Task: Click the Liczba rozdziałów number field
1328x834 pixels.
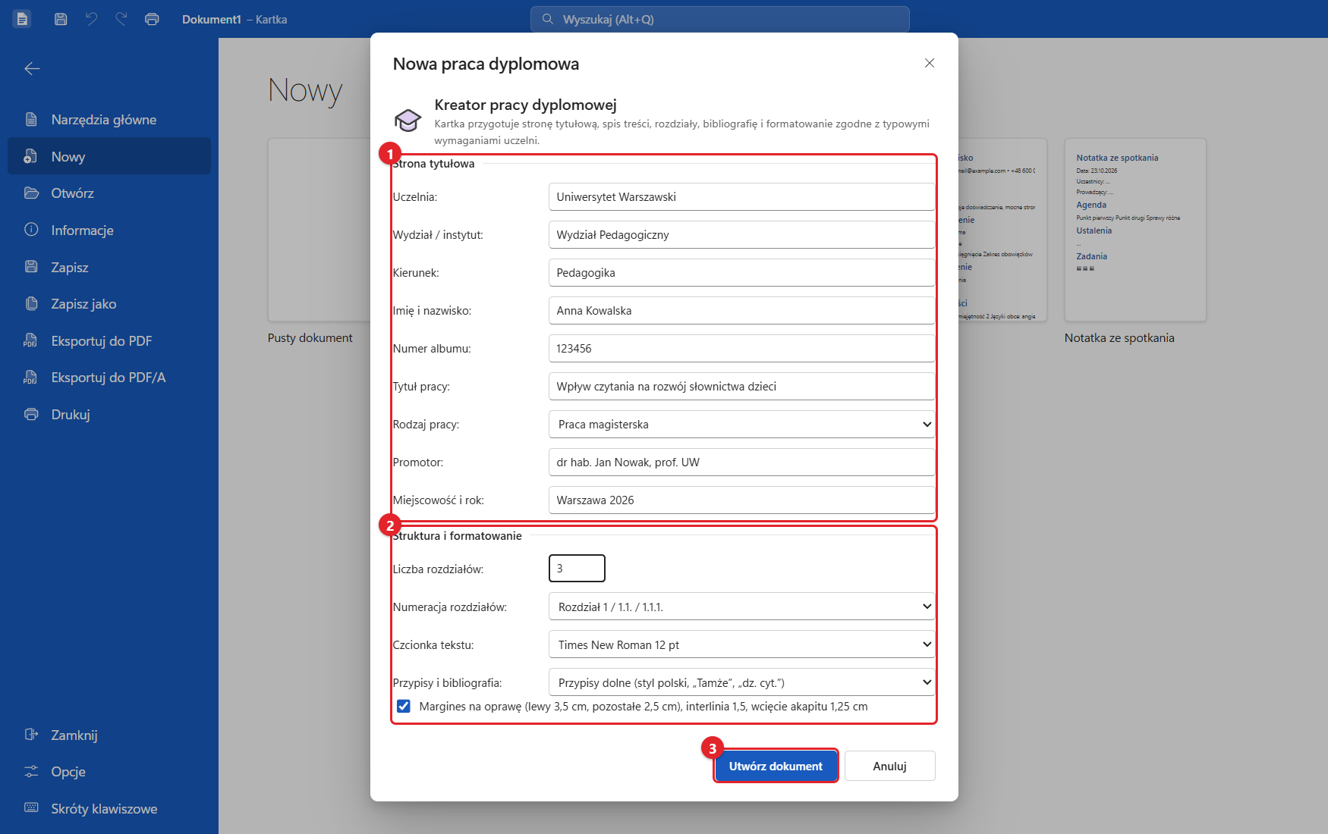Action: 577,569
